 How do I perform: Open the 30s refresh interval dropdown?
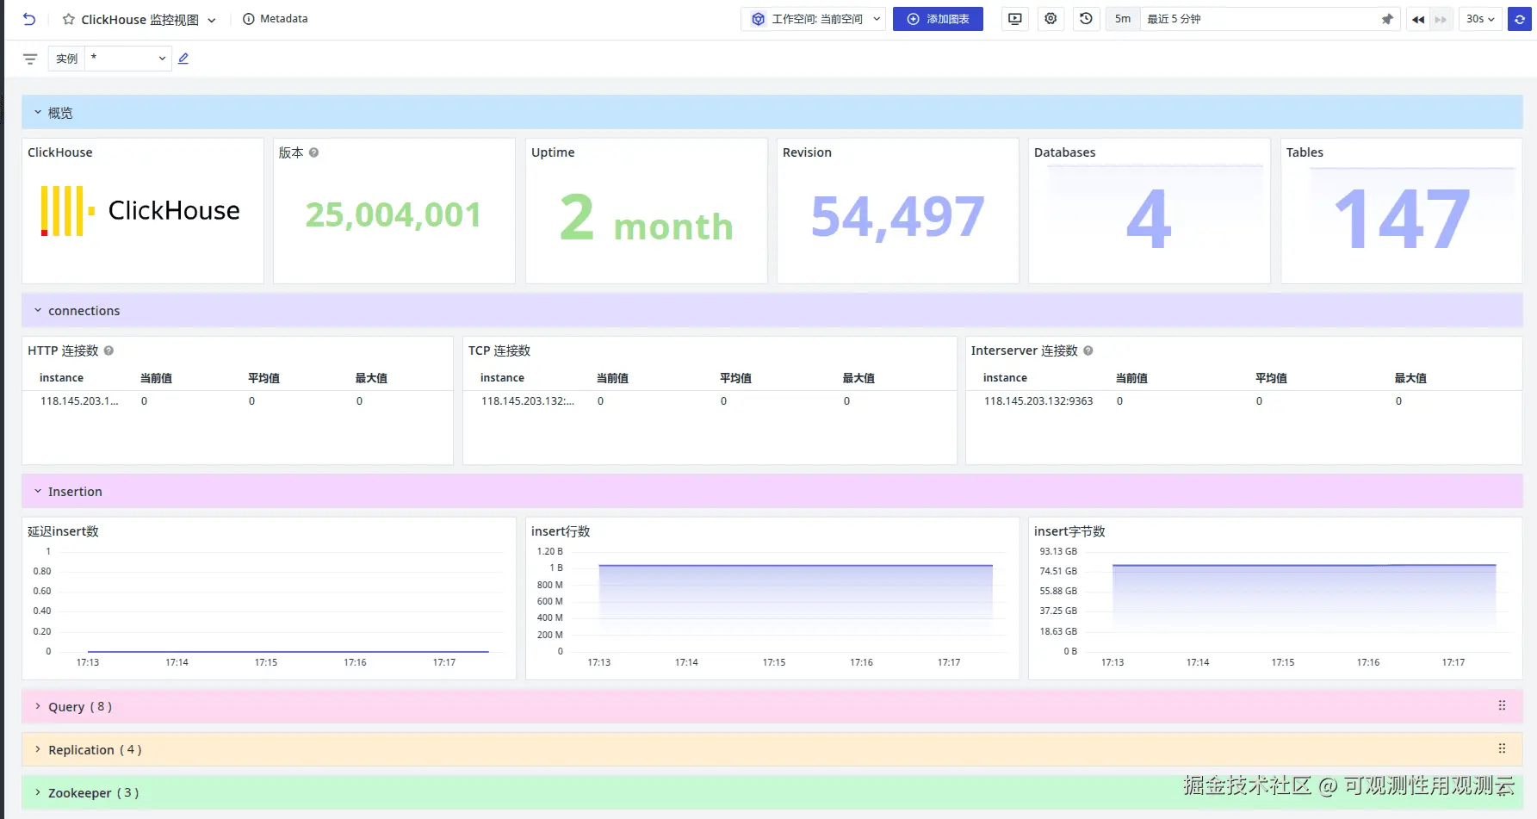[1480, 19]
